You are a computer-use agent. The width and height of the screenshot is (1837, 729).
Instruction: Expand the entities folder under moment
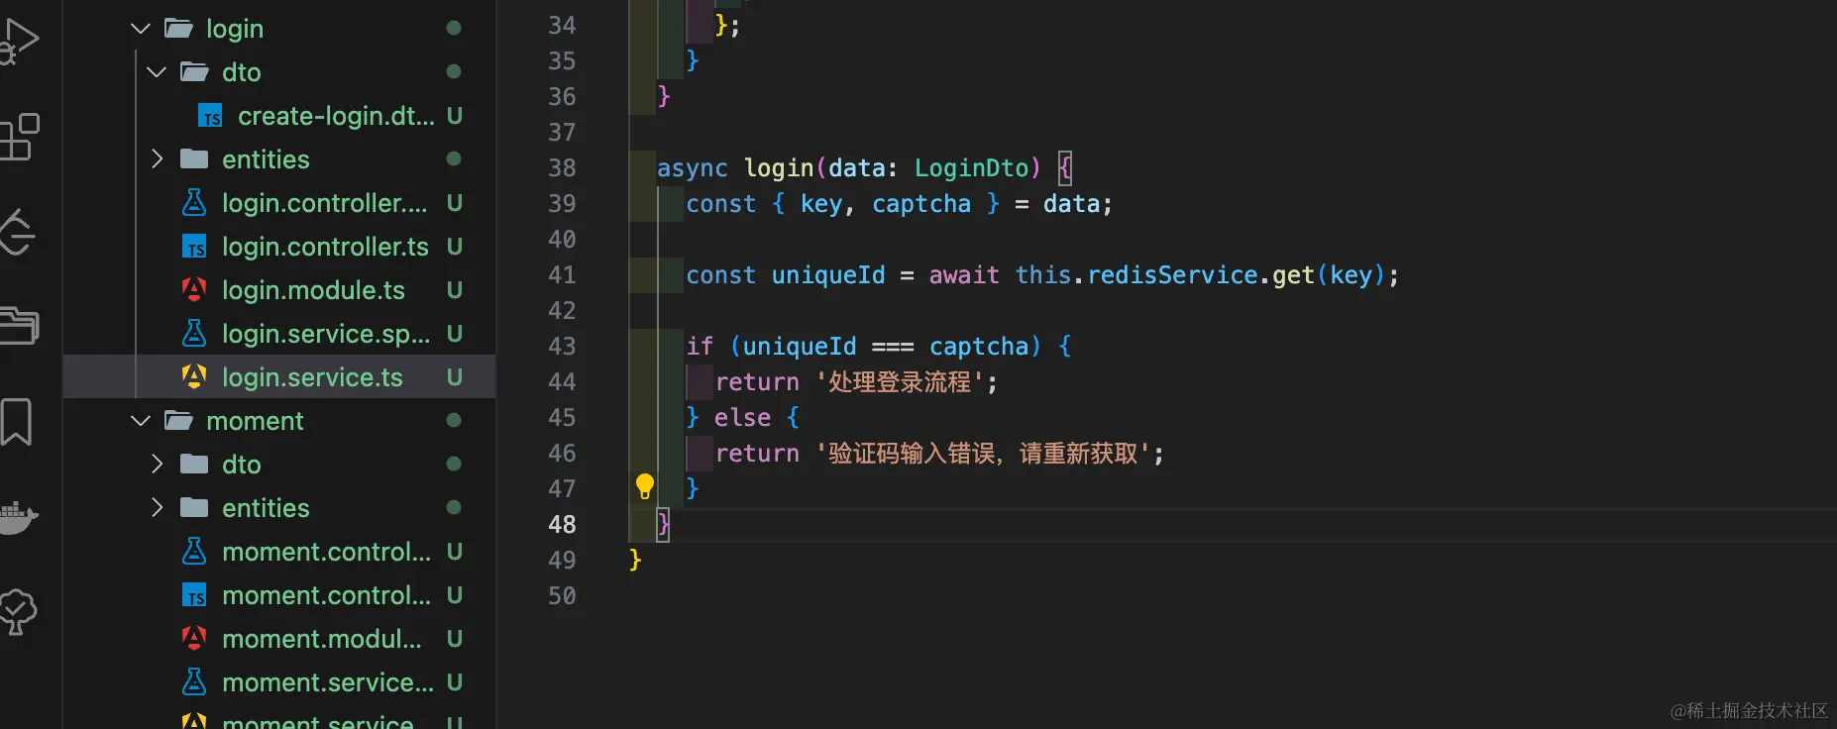157,508
